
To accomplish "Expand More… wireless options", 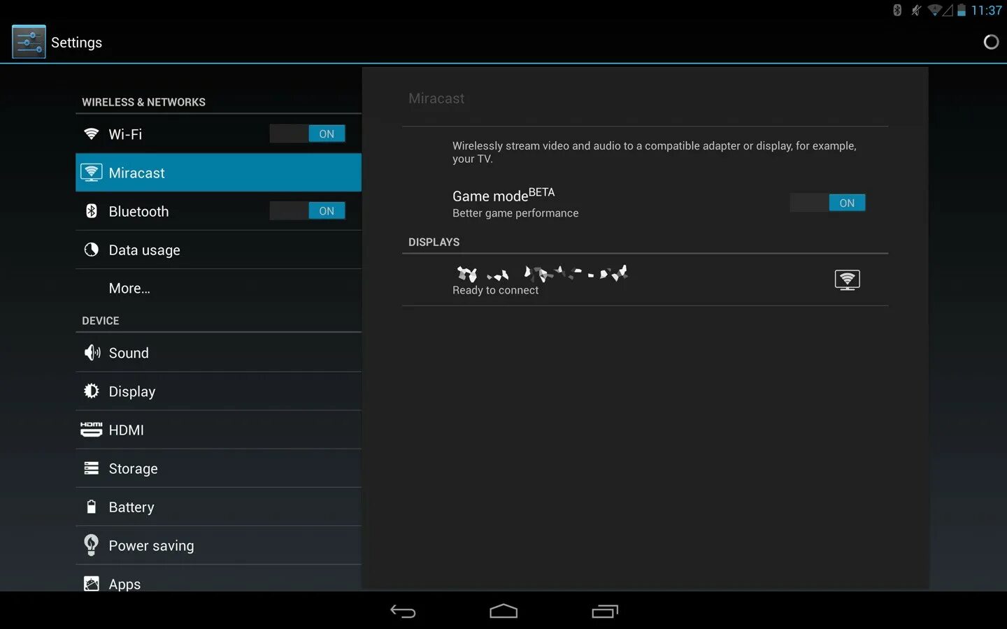I will coord(218,288).
